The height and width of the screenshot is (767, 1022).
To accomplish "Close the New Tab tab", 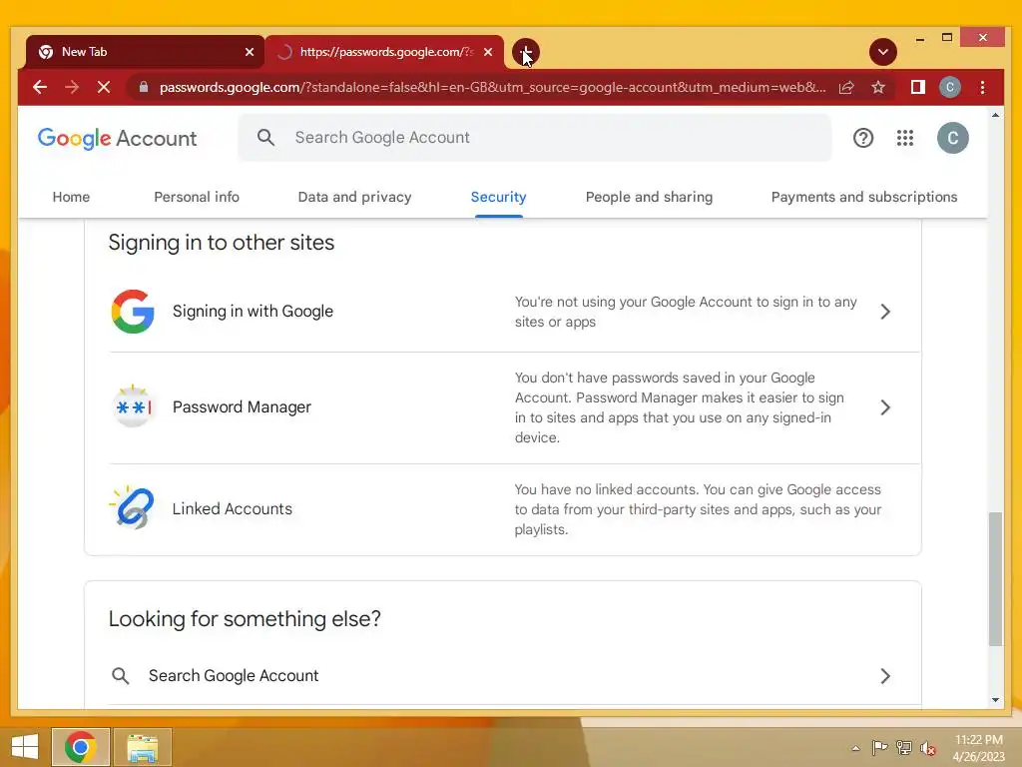I will (x=249, y=52).
